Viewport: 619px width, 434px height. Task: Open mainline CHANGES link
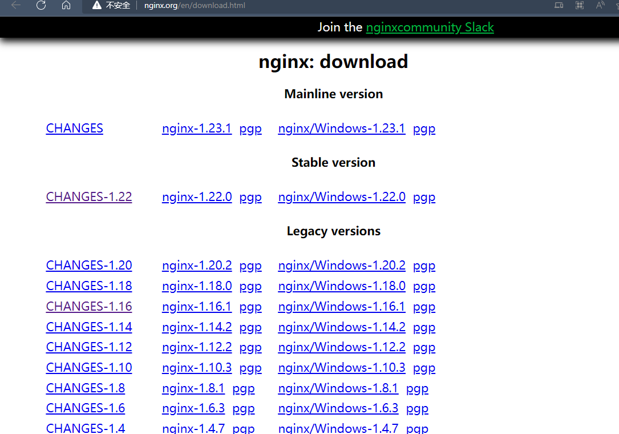click(x=75, y=128)
